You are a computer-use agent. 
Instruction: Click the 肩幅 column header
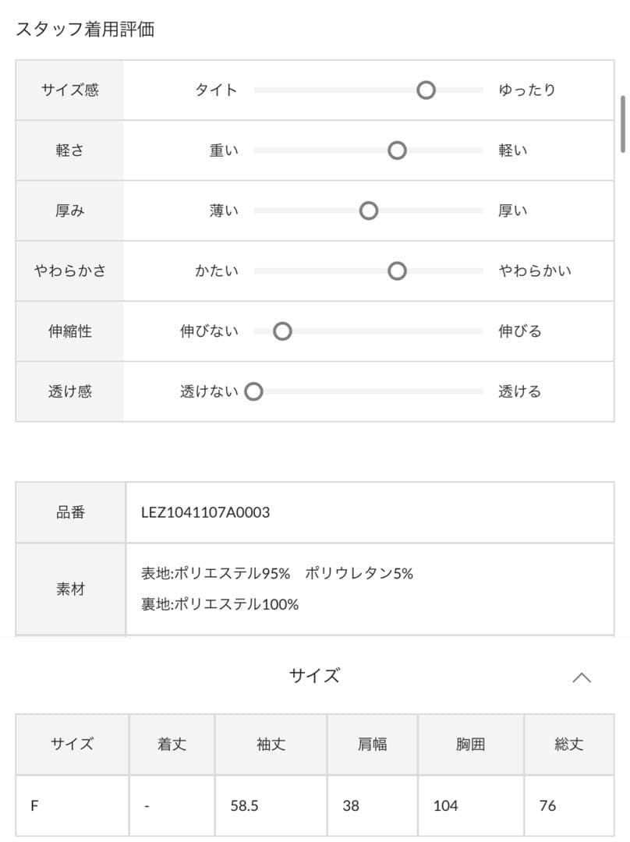tap(372, 745)
